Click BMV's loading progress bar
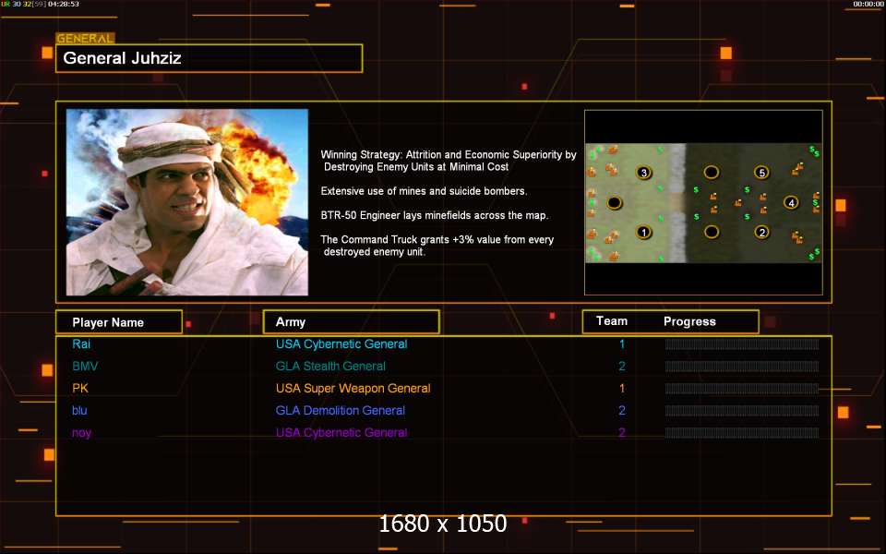 point(742,367)
